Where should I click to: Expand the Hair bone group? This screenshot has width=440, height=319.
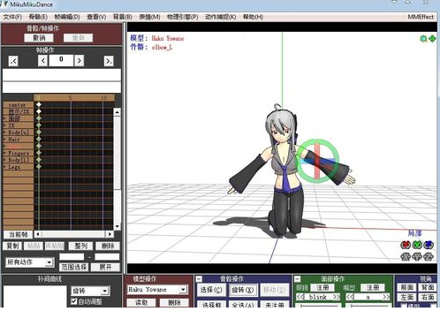pos(4,139)
